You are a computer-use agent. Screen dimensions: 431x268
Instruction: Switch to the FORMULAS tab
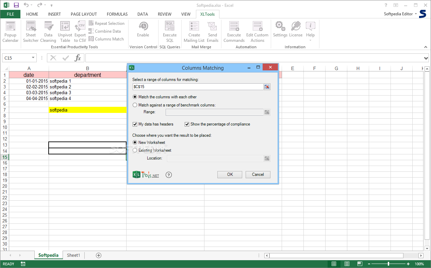pos(117,14)
